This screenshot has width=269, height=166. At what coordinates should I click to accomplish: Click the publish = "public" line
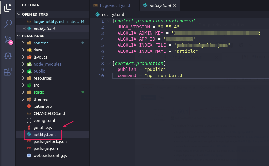click(x=142, y=69)
